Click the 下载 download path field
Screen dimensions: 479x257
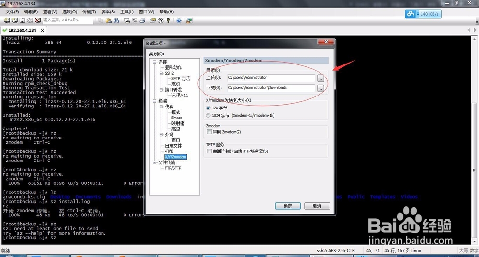point(271,88)
